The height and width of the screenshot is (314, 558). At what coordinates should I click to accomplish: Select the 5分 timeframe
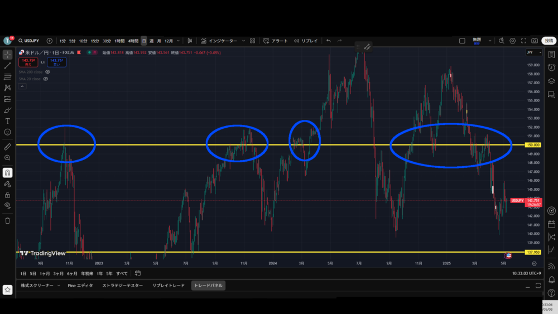72,41
